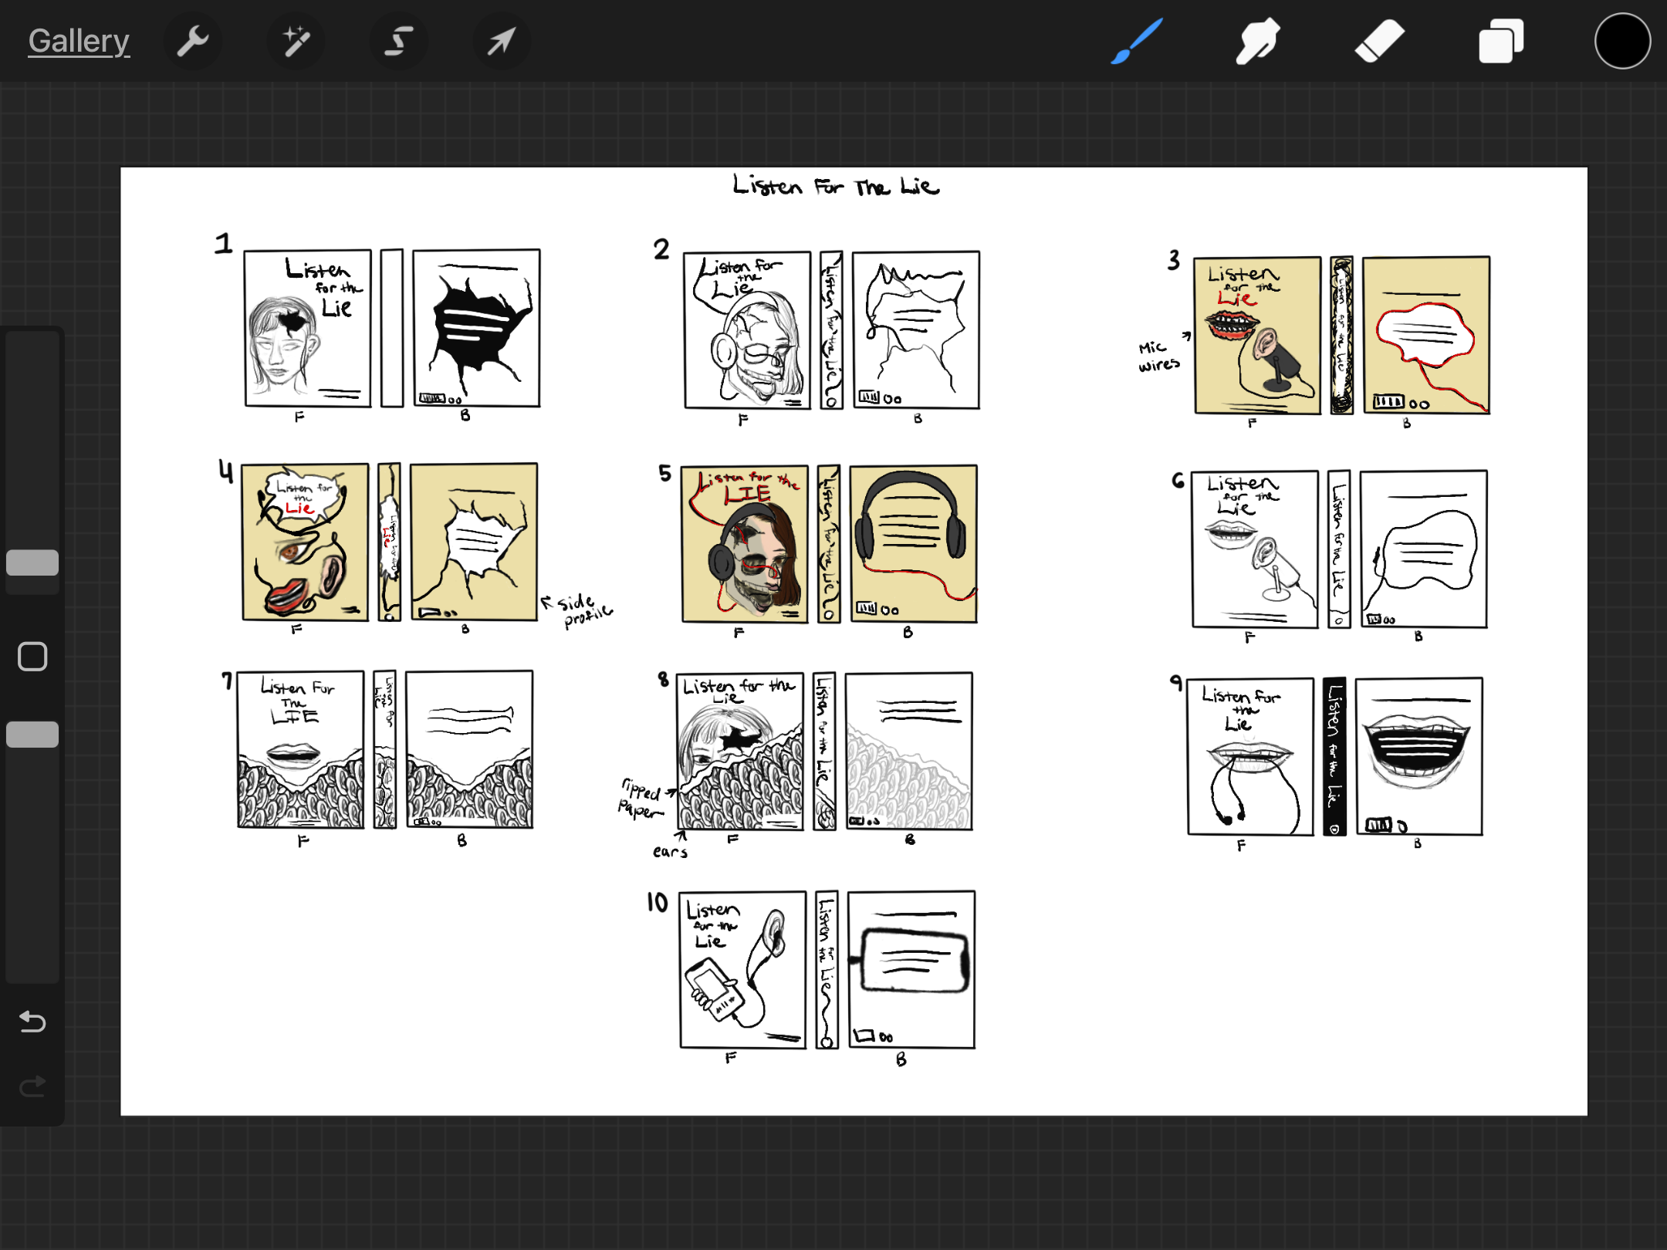
Task: Select the Brush paint tool
Action: 1136,41
